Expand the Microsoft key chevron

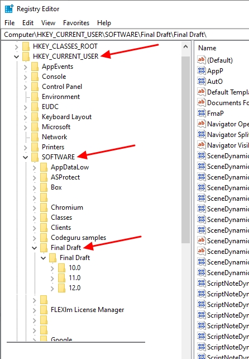click(25, 127)
